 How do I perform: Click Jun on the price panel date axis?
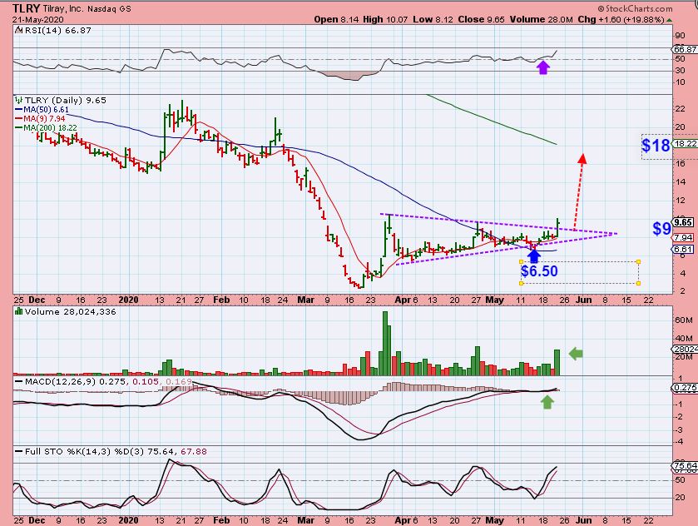[583, 300]
